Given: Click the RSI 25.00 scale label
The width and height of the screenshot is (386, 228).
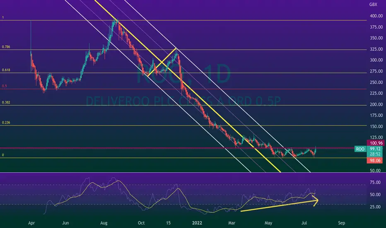Looking at the screenshot, I should (375, 206).
